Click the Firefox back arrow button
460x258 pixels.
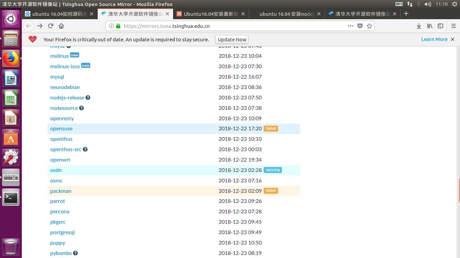[x=29, y=26]
